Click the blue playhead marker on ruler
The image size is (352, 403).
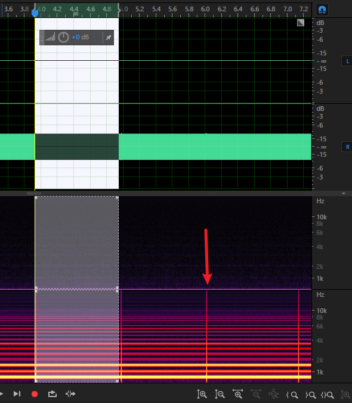coord(35,13)
